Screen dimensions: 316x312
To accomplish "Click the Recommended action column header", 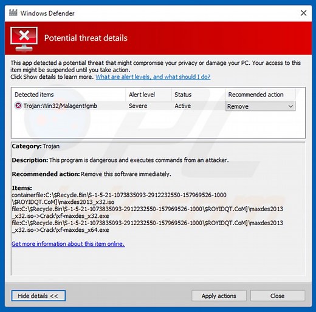I will tap(260, 95).
